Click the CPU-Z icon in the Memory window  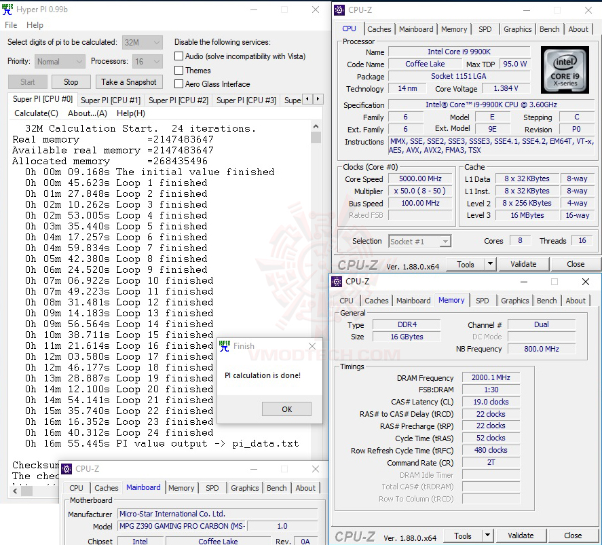click(x=335, y=281)
